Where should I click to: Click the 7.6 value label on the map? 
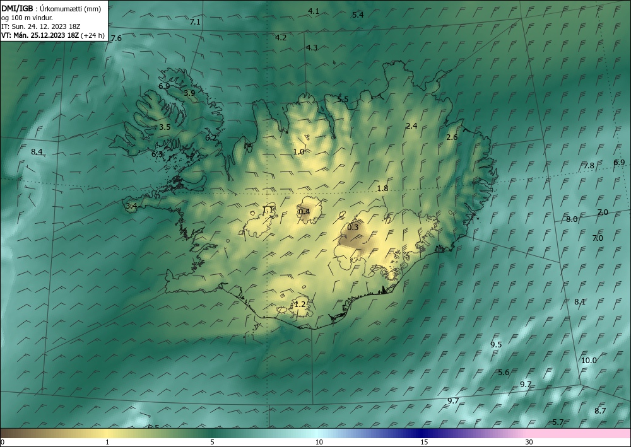click(x=116, y=38)
